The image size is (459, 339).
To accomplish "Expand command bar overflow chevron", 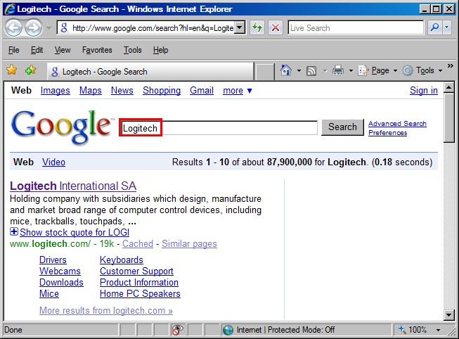I will coord(451,66).
